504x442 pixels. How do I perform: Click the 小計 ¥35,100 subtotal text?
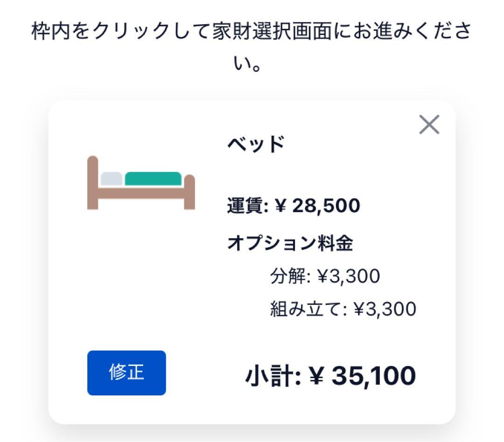click(x=330, y=374)
